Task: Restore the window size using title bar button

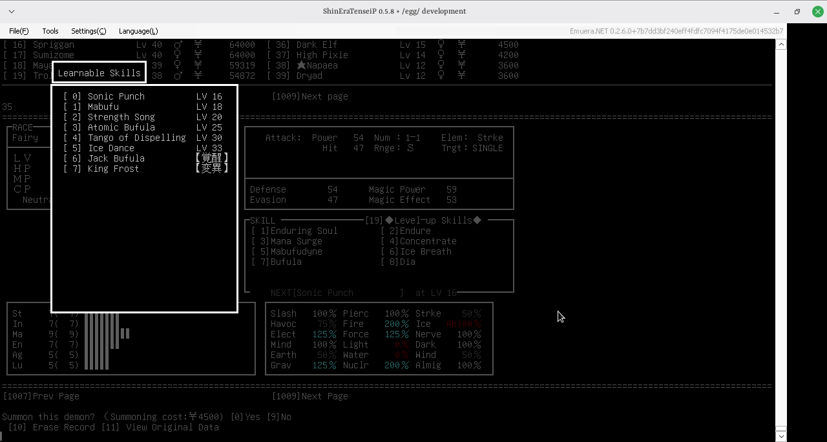Action: 797,12
